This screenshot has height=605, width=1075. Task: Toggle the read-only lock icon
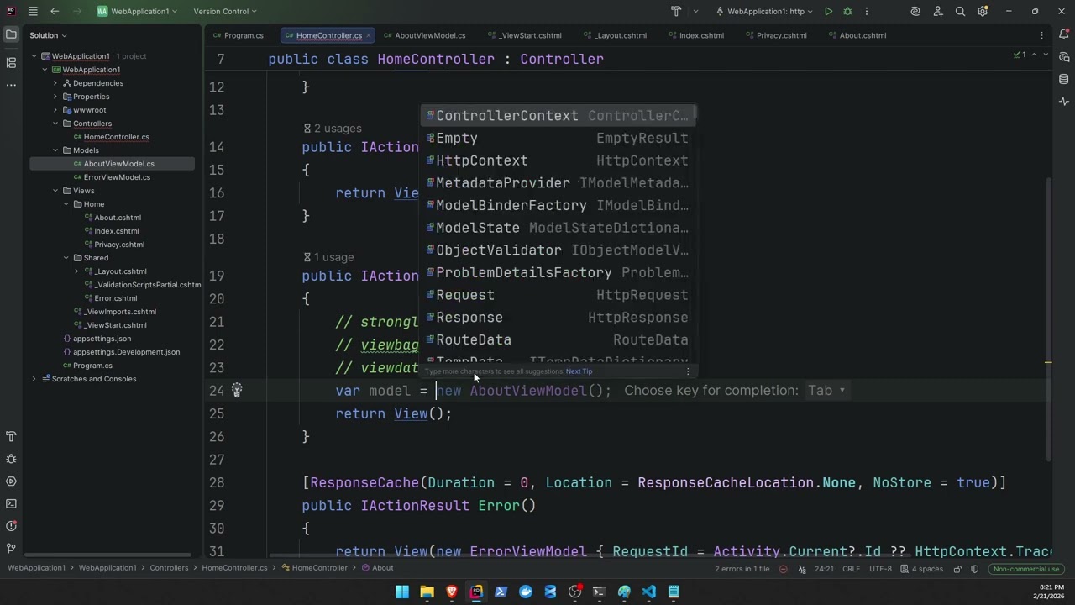(x=958, y=569)
